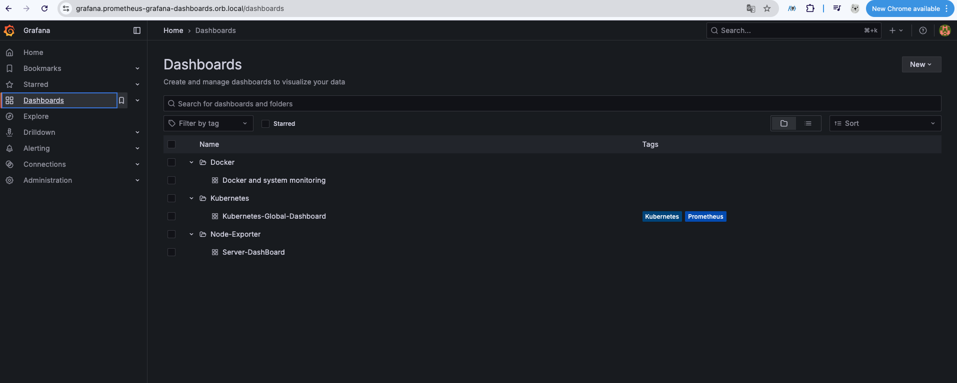Click the Server-DashBoard dashboard icon

215,252
